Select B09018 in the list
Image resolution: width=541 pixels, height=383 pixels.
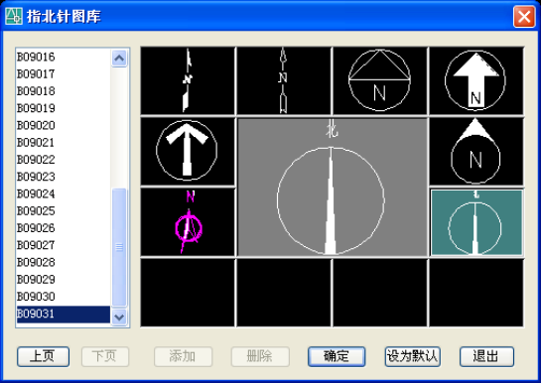coord(64,91)
